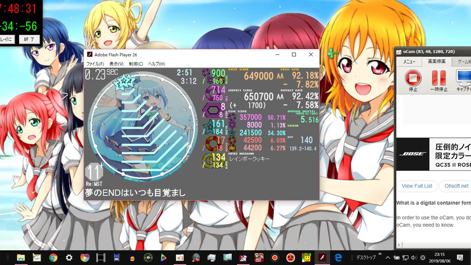Open the oCam メニュー tab
This screenshot has height=265, width=471.
click(409, 62)
